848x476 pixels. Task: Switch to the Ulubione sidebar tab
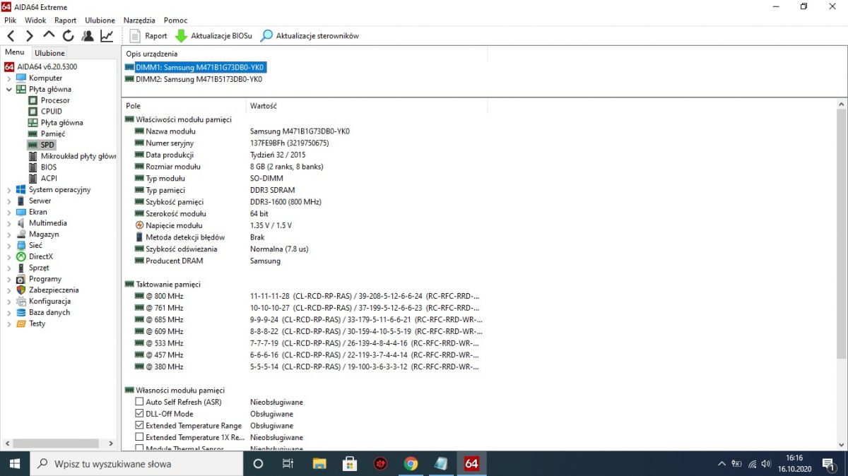click(49, 53)
